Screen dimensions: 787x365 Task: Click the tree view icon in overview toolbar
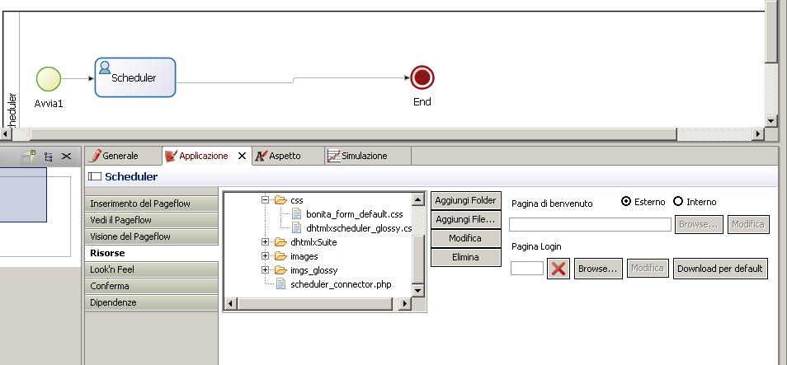click(48, 157)
